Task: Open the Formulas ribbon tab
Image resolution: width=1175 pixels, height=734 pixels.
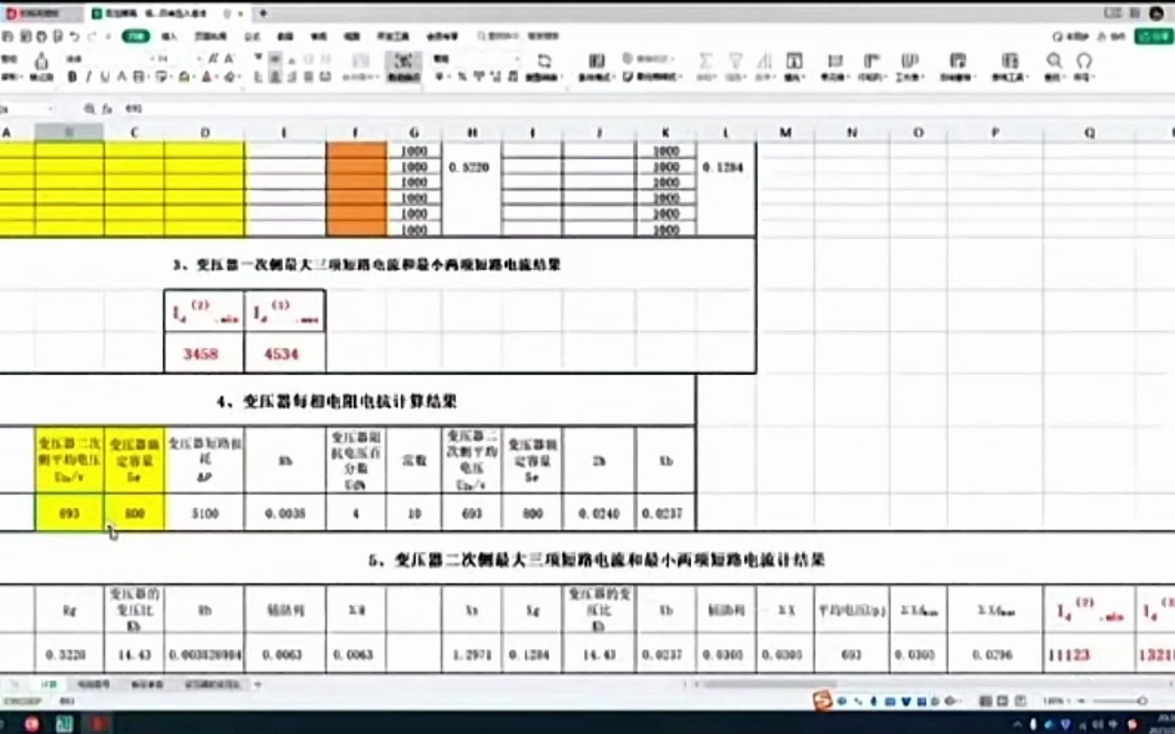Action: 252,36
